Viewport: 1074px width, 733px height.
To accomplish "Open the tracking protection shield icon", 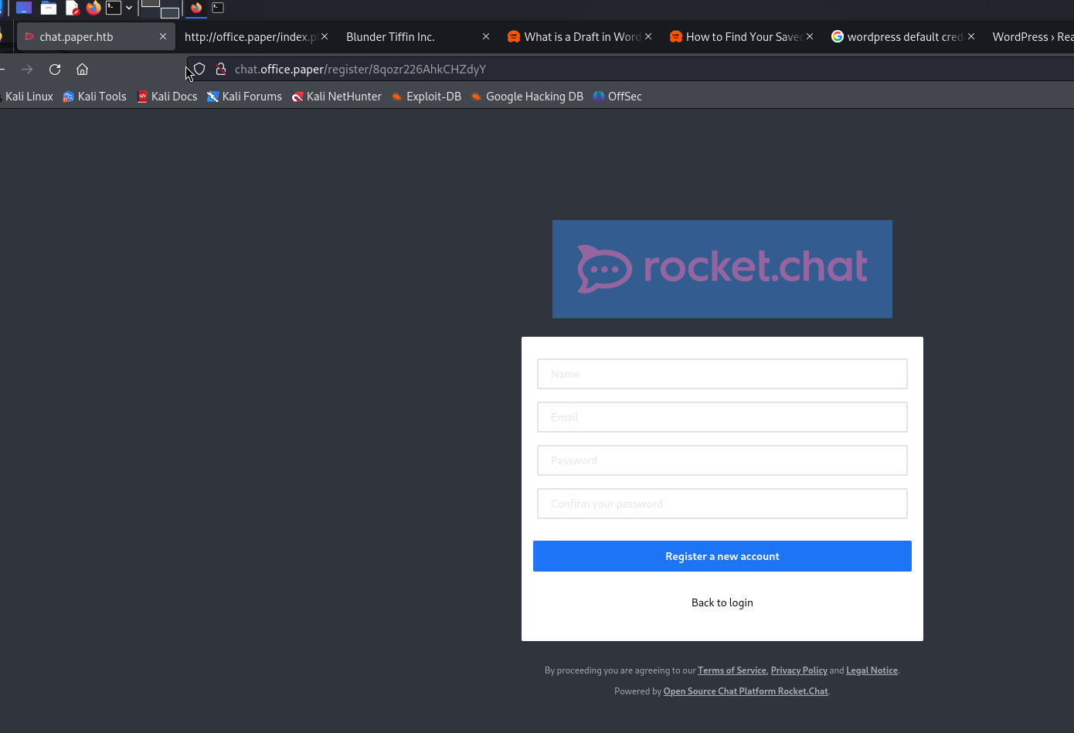I will tap(199, 70).
